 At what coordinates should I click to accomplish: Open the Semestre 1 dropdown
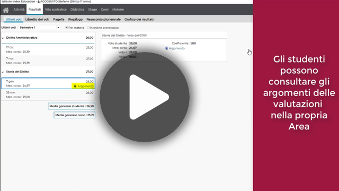39,28
